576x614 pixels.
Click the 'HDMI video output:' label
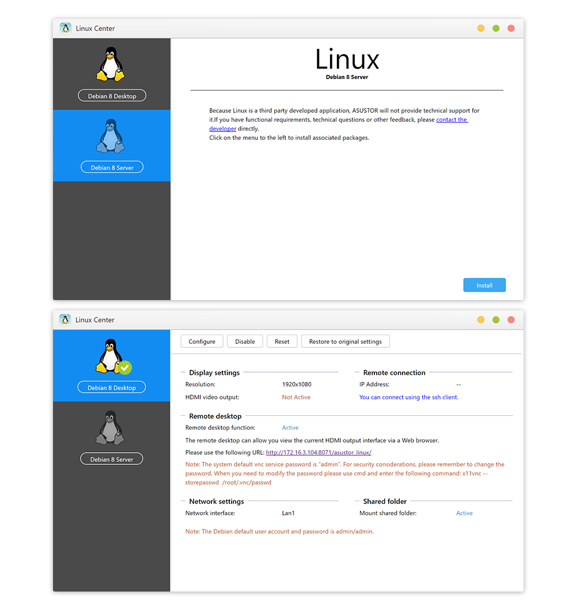pyautogui.click(x=212, y=397)
